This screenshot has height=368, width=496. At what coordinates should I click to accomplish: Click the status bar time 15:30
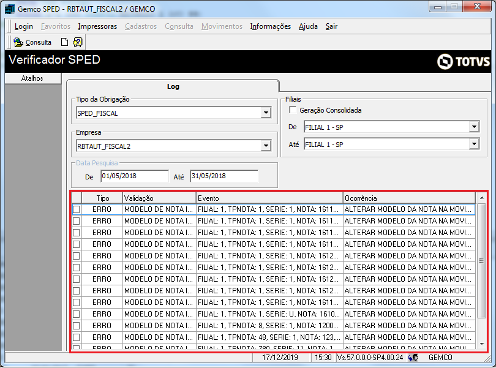tap(323, 358)
